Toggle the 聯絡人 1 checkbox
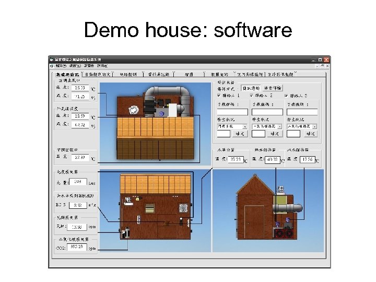 click(219, 96)
